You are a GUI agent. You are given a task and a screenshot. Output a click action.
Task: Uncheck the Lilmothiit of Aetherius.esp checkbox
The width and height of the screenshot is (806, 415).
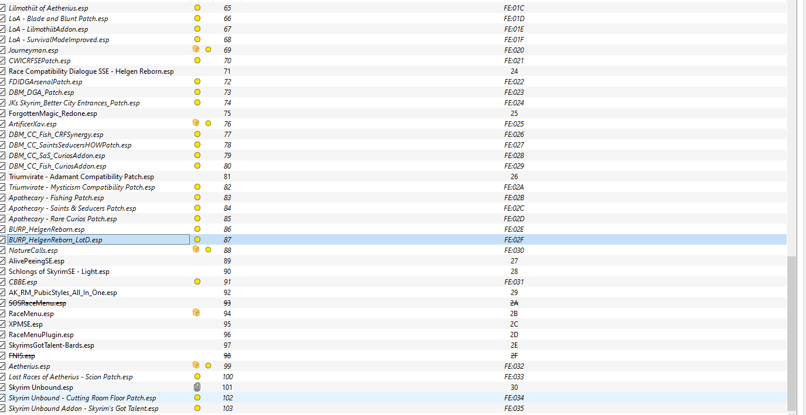click(x=3, y=8)
